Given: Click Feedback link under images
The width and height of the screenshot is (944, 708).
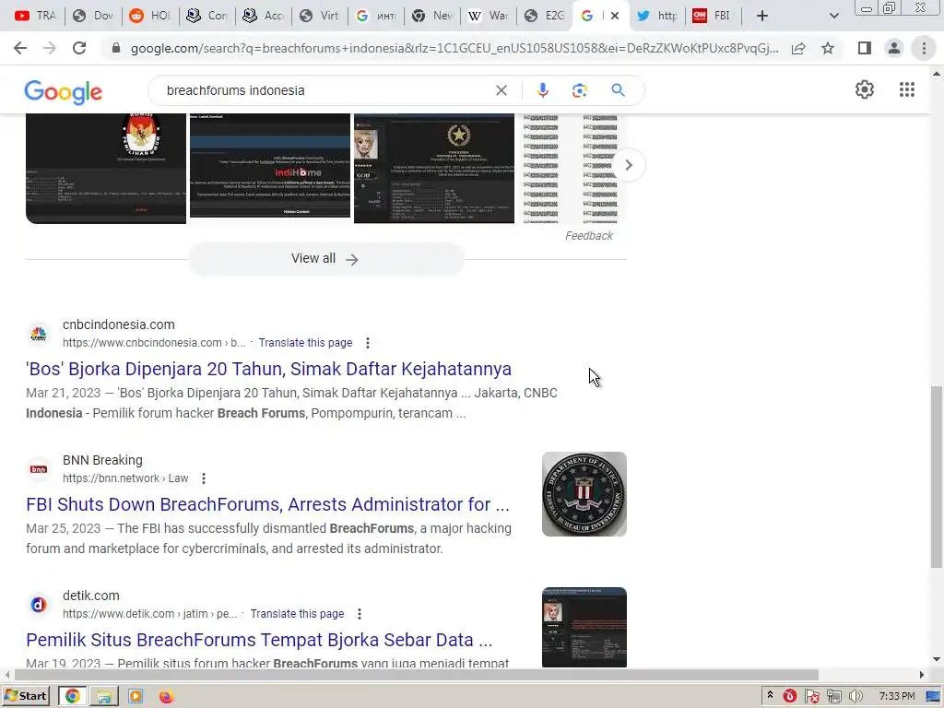Looking at the screenshot, I should (x=589, y=236).
